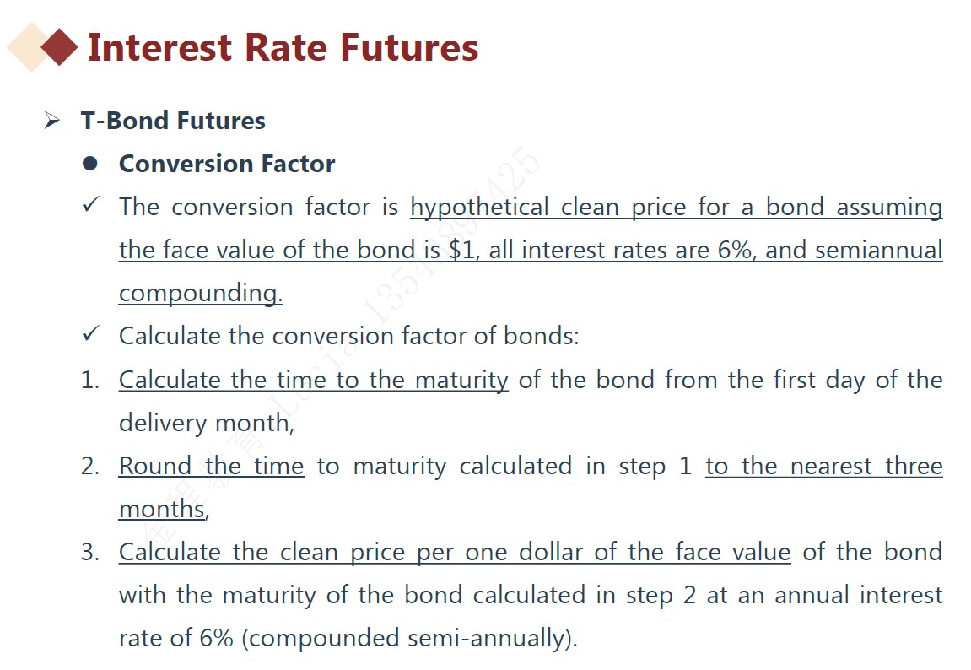
Task: Click the 'T-Bond Futures' heading
Action: 173,121
